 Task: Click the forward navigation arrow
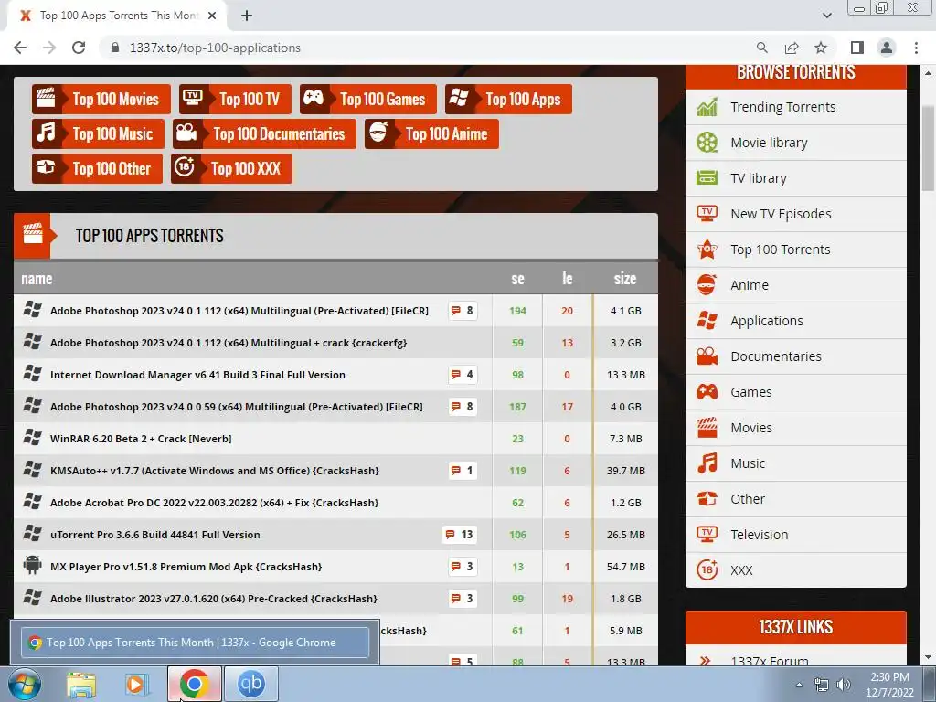[x=49, y=48]
